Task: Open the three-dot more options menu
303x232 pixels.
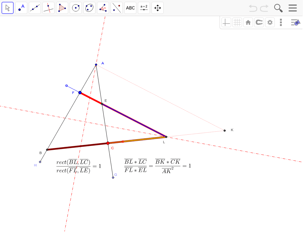Action: (x=281, y=23)
